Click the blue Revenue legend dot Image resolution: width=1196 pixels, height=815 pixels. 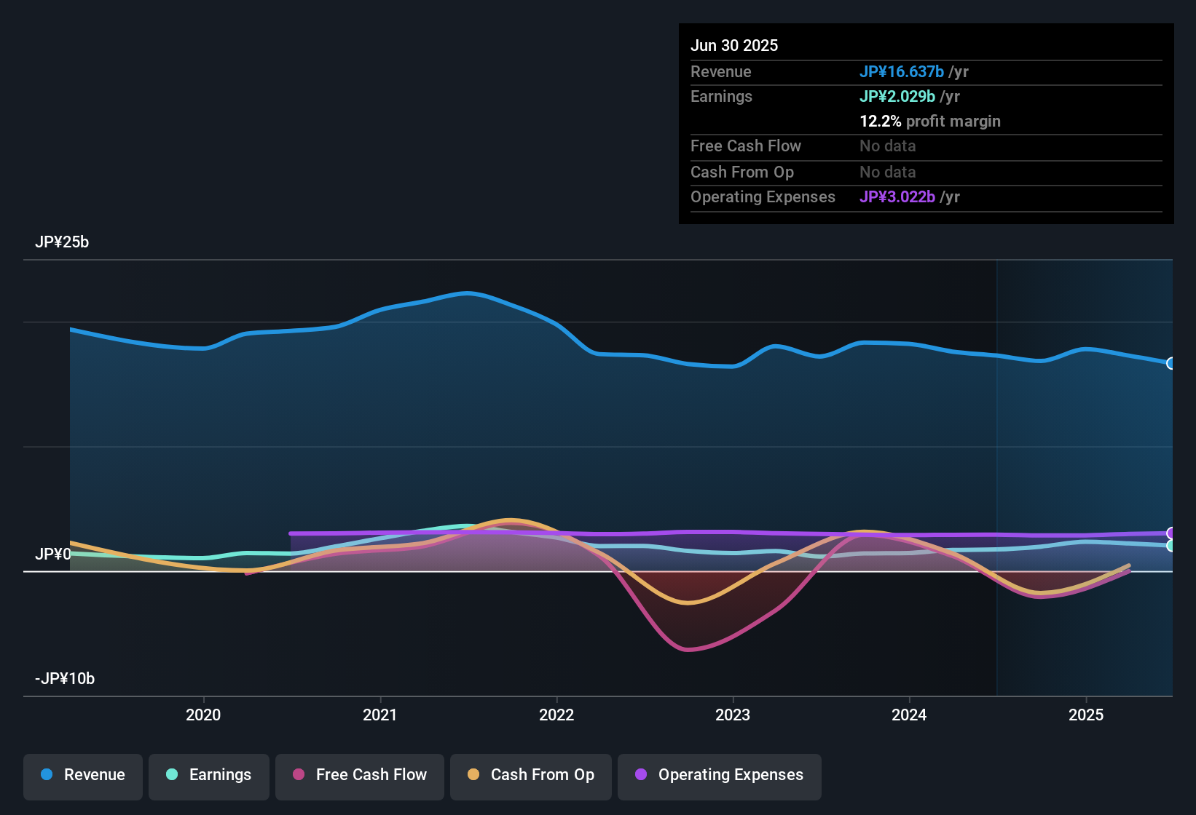click(47, 774)
